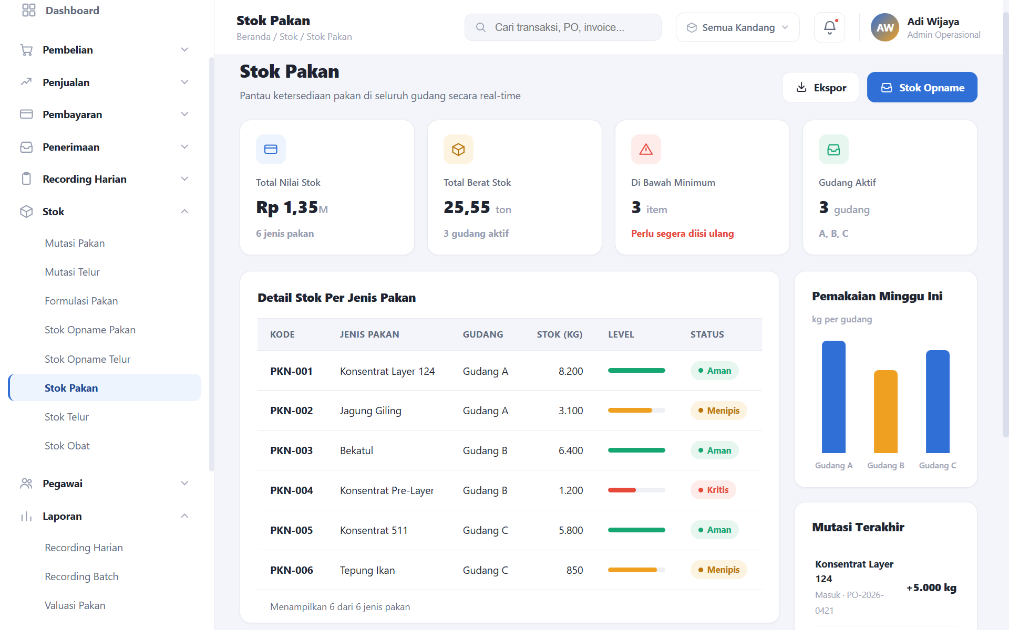
Task: Click the Pembelian shopping cart icon
Action: (x=26, y=50)
